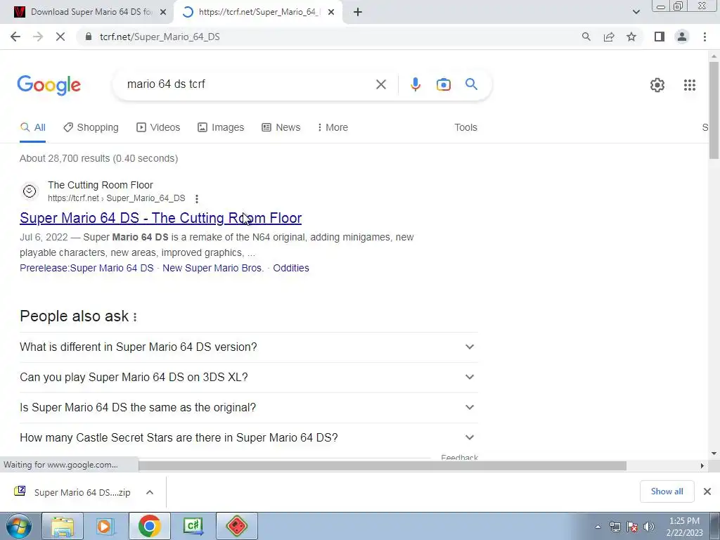Open network tray icon
Screen dimensions: 720x540
[x=615, y=527]
